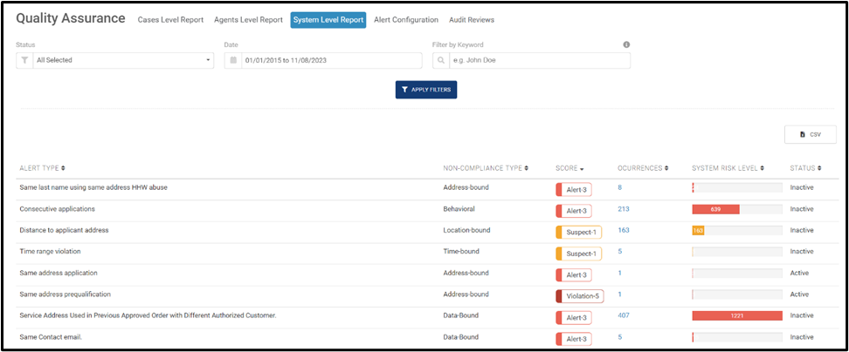Click the Apply Filters button
849x352 pixels.
pyautogui.click(x=426, y=90)
